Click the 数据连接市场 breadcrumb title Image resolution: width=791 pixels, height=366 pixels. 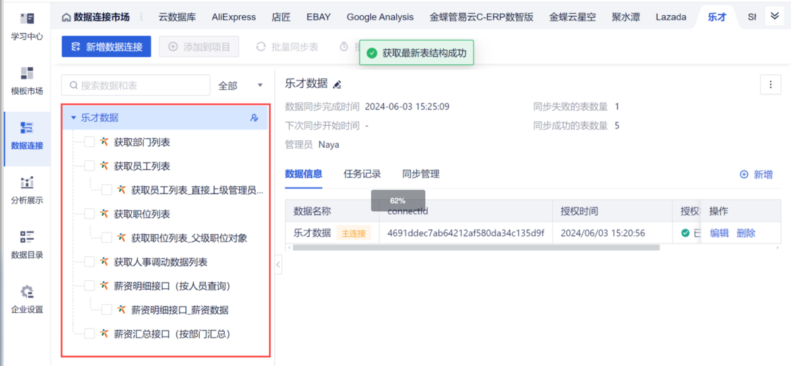102,17
